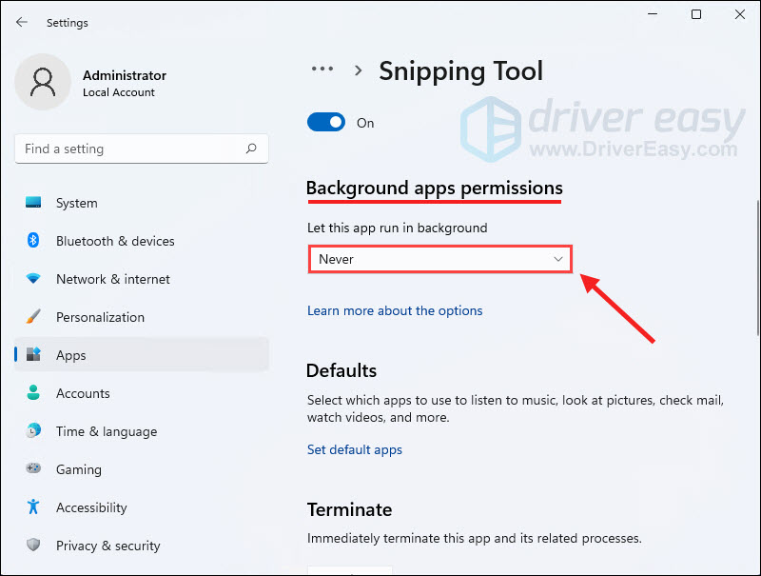Go to Network & internet settings

coord(141,279)
